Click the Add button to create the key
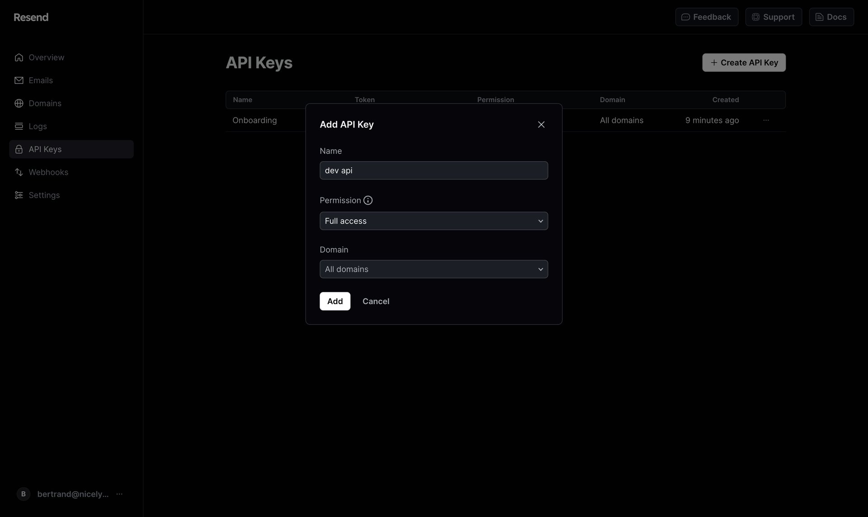This screenshot has width=868, height=517. tap(335, 301)
